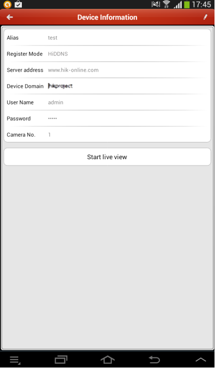Tap the pencil edit icon
215x368 pixels.
tap(205, 17)
